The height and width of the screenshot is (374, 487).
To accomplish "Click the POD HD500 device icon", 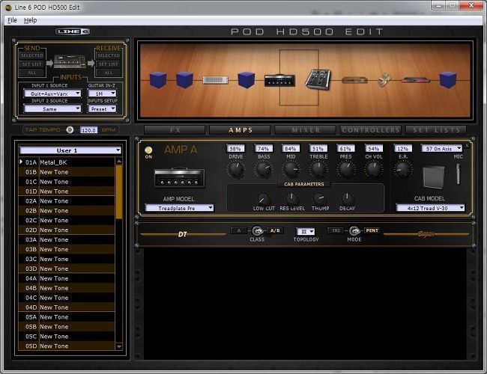I will point(70,62).
